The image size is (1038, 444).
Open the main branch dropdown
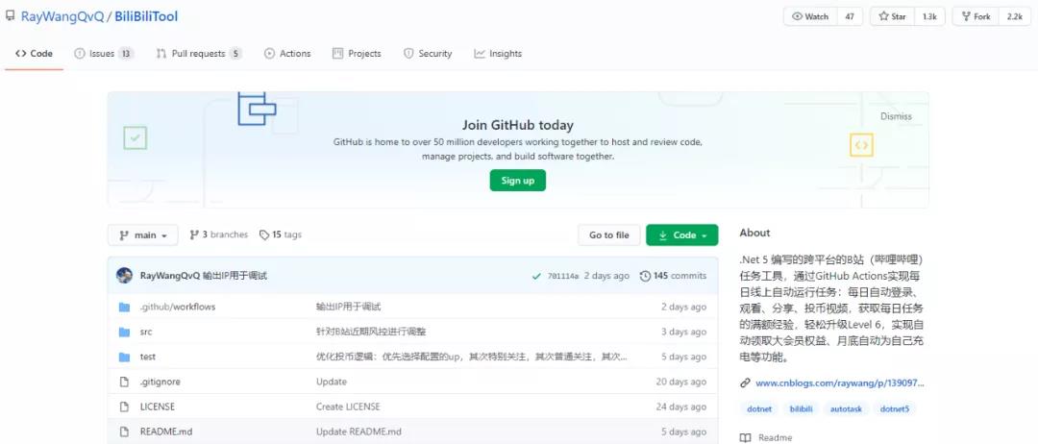point(143,234)
